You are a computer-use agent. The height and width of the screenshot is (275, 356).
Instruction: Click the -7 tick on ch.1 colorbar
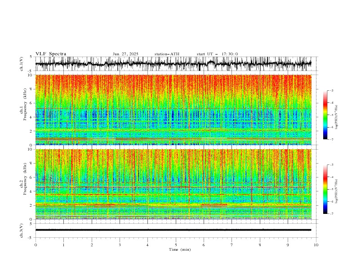(331, 139)
